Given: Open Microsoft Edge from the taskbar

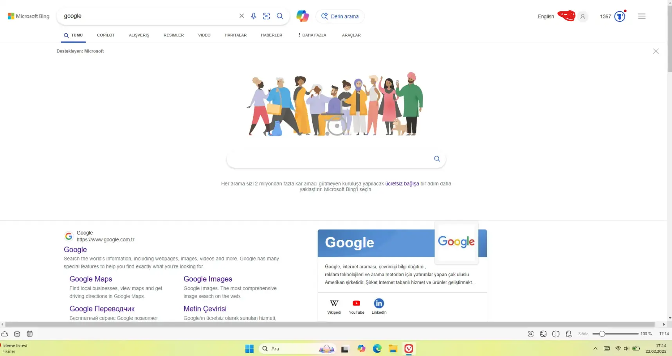Looking at the screenshot, I should coord(377,349).
